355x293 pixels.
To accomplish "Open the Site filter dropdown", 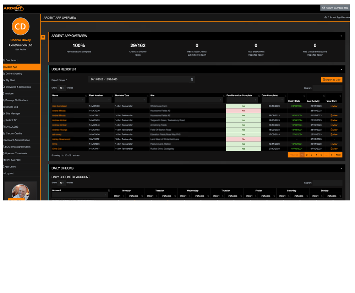I will (187, 100).
